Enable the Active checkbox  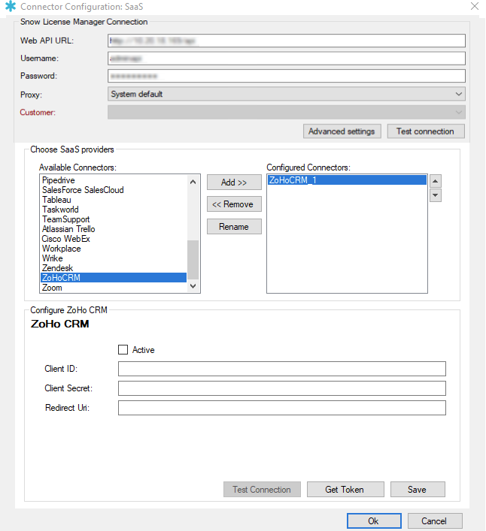[x=123, y=349]
